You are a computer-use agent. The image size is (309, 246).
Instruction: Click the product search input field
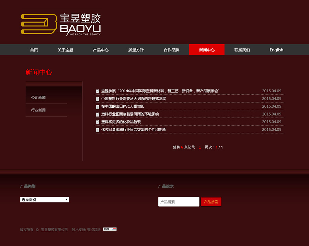(179, 202)
